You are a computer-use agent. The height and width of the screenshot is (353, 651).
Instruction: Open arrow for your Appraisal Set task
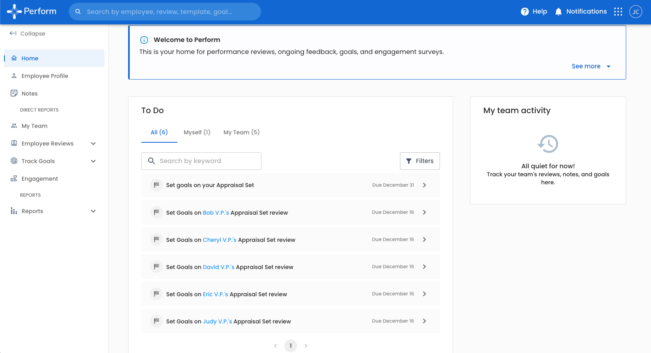(x=424, y=185)
